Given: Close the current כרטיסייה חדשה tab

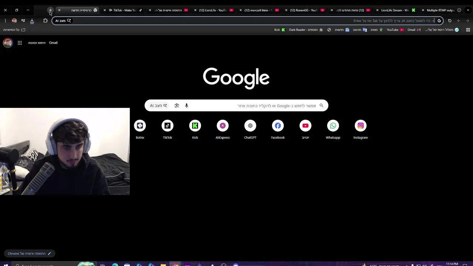Looking at the screenshot, I should pyautogui.click(x=59, y=10).
